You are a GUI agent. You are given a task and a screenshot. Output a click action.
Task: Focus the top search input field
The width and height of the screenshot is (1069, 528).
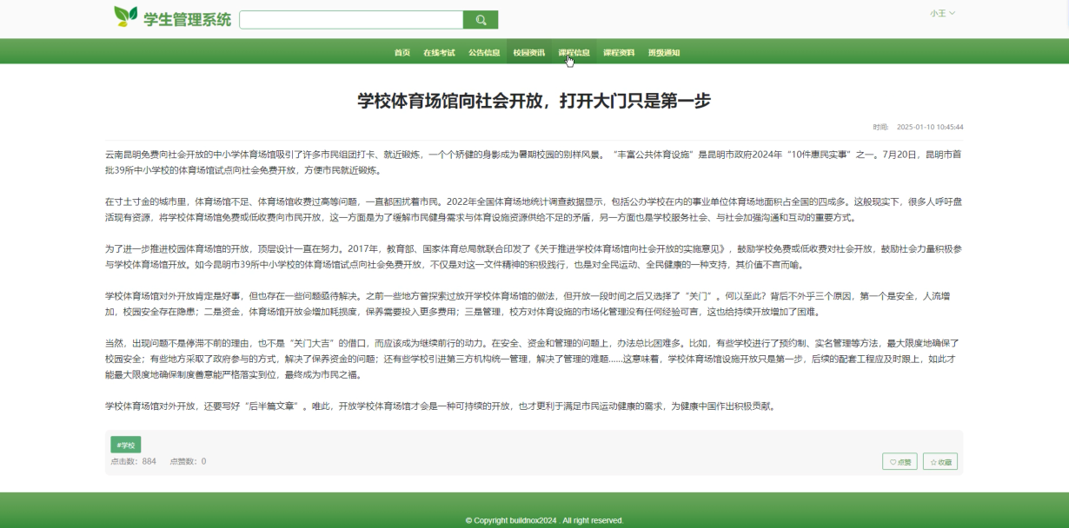point(351,20)
